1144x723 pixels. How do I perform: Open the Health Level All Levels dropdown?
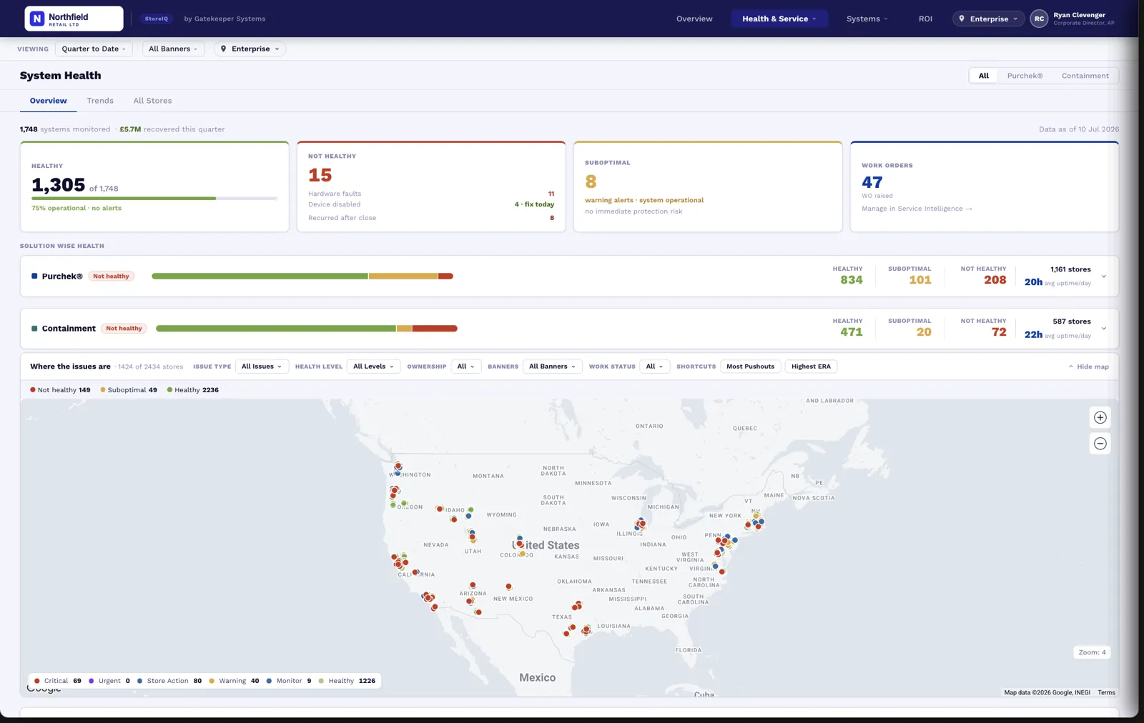pos(373,367)
